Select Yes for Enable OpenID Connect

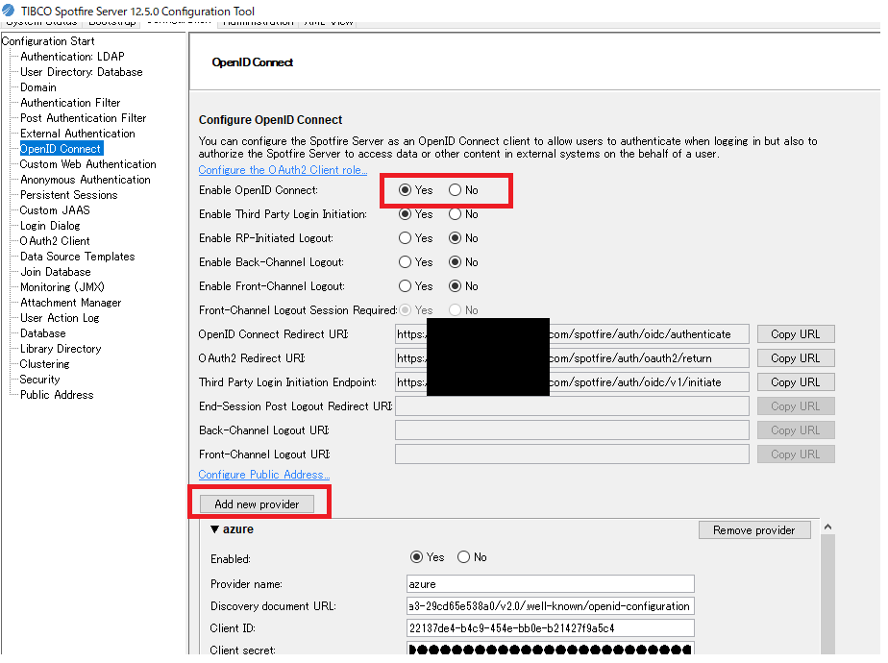[406, 190]
